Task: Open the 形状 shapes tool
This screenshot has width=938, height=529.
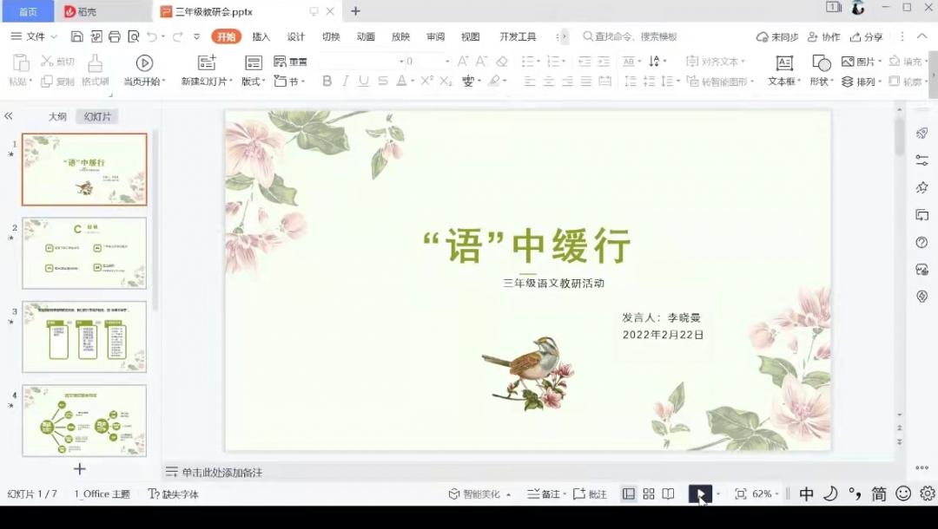Action: [x=821, y=63]
